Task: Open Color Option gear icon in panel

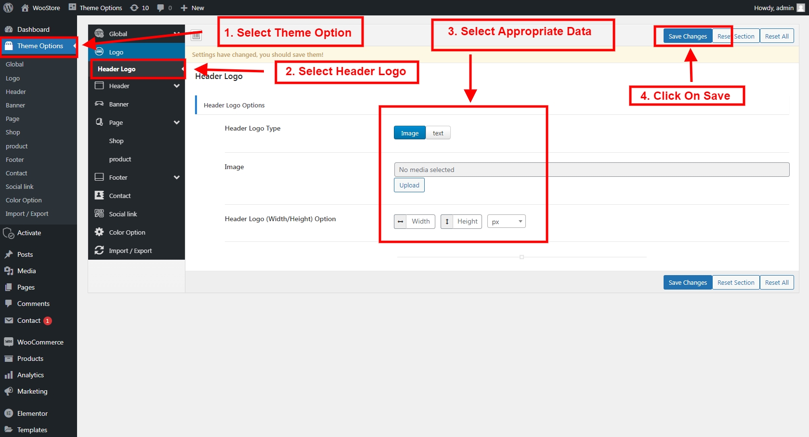Action: [99, 232]
